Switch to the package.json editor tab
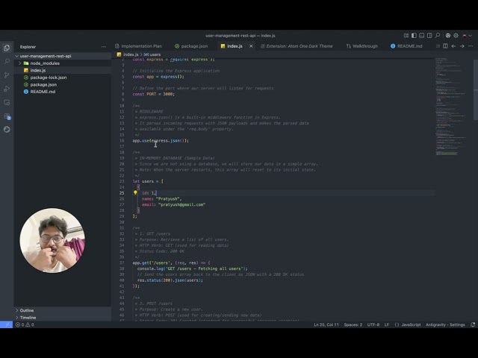This screenshot has height=358, width=478. (191, 46)
